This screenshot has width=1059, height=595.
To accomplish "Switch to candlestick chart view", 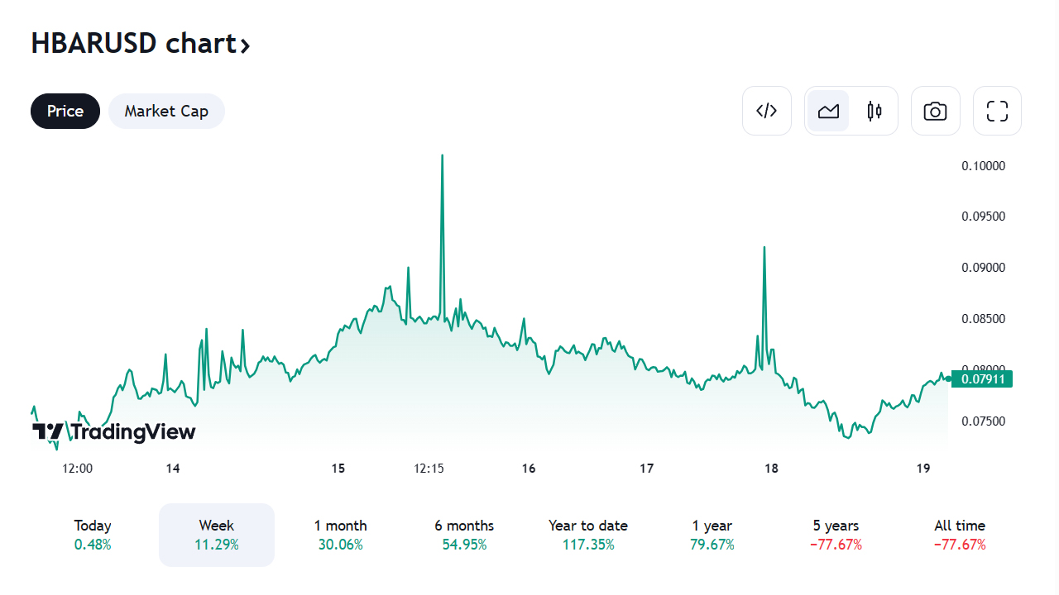I will pos(875,111).
